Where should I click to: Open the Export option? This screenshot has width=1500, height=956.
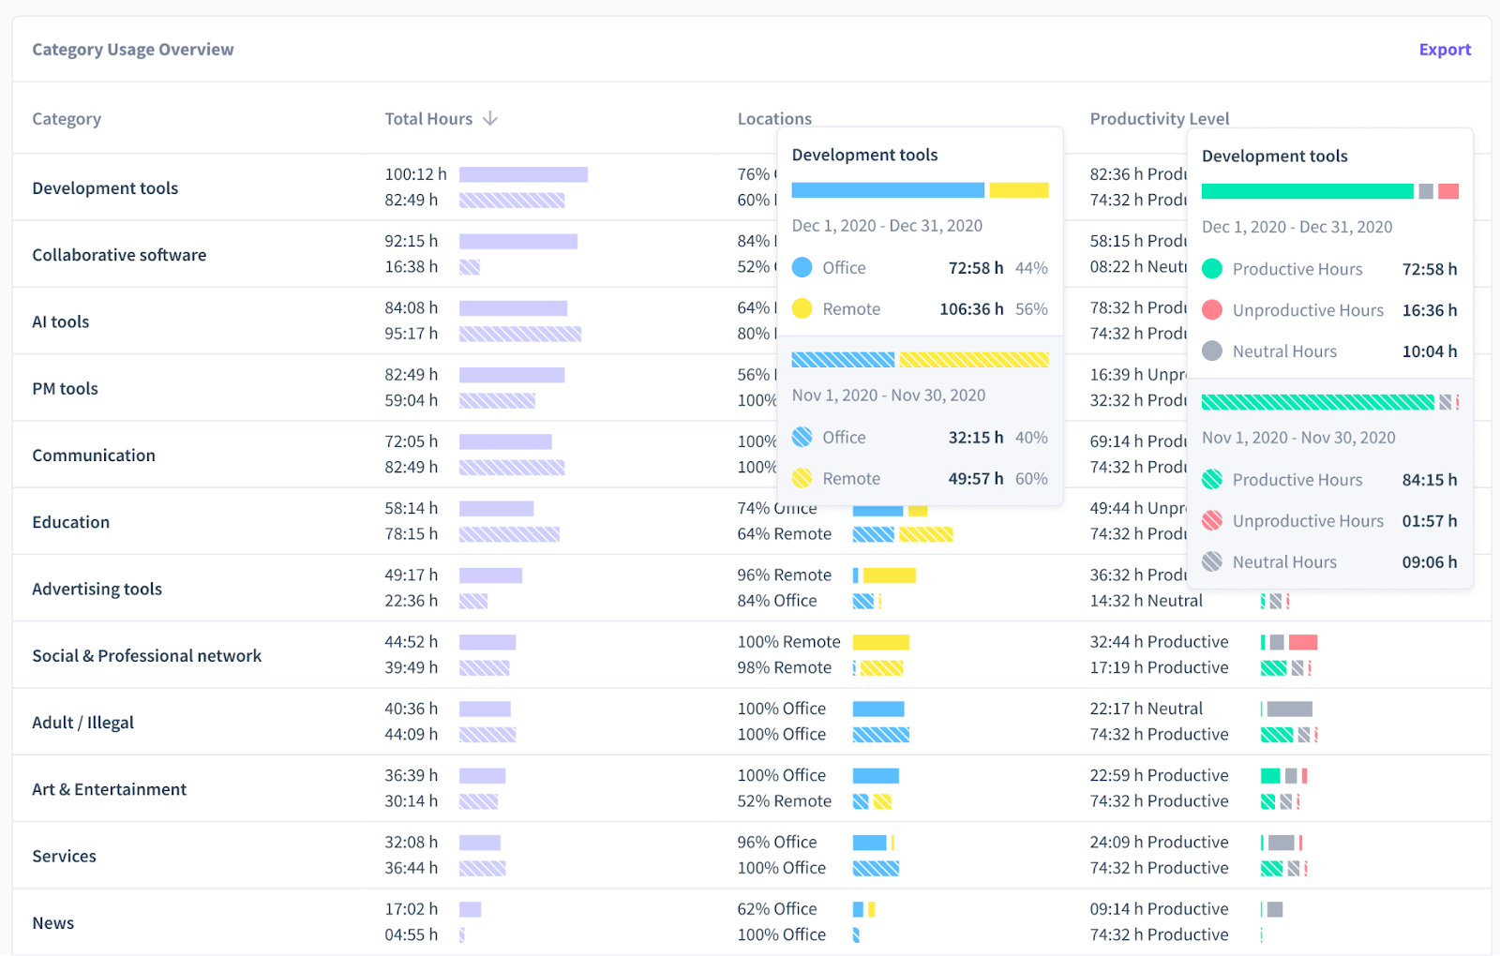point(1444,49)
